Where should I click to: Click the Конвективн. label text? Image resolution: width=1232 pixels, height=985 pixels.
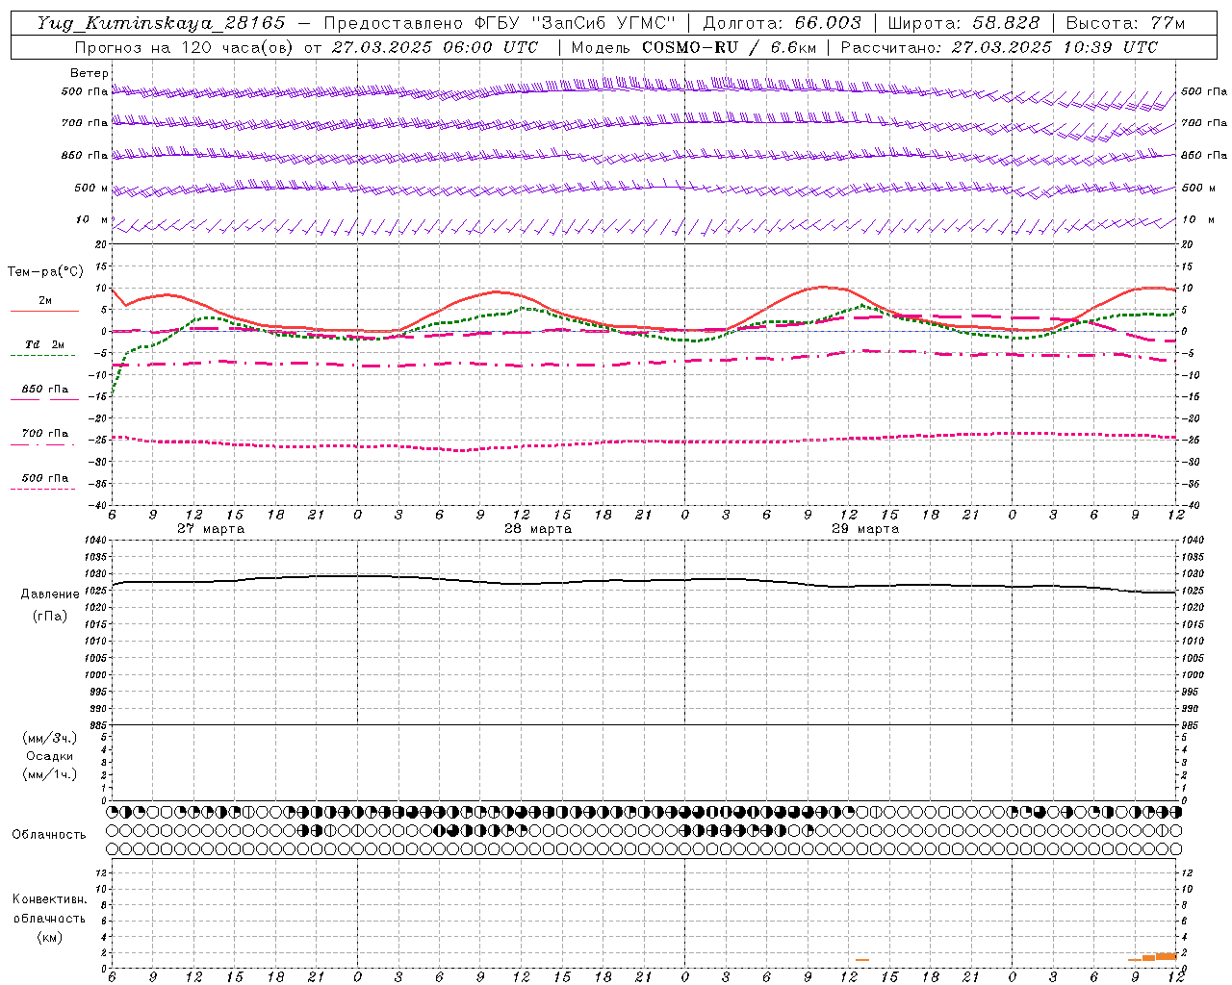(x=49, y=899)
